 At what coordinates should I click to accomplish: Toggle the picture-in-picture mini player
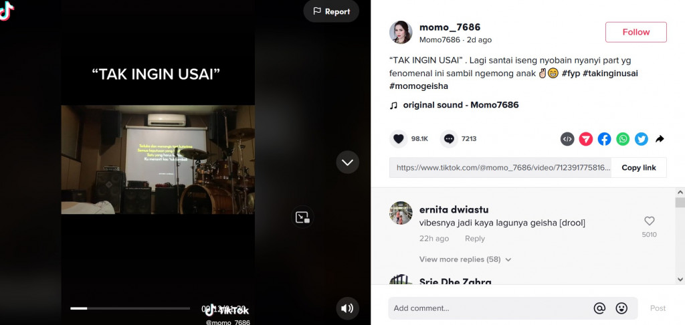(x=302, y=217)
